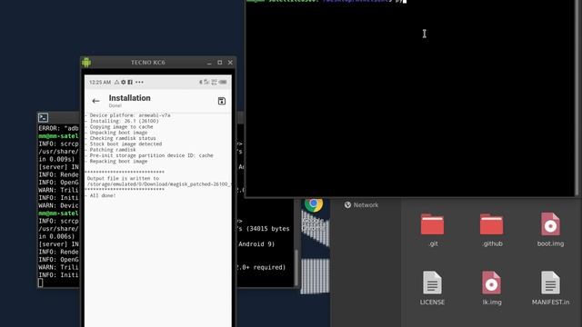Click 'Device platform: armeabi-v7a' log line
This screenshot has width=582, height=327.
coord(127,115)
